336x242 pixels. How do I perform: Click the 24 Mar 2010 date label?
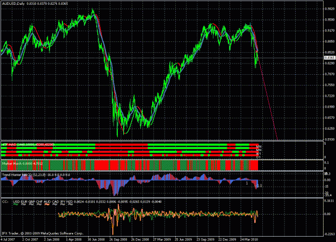249,239
